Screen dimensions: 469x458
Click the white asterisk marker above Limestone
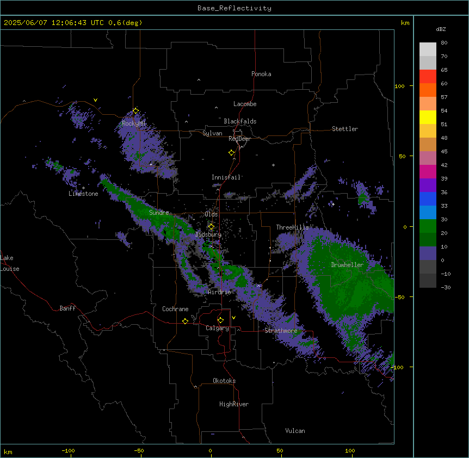[x=83, y=188]
